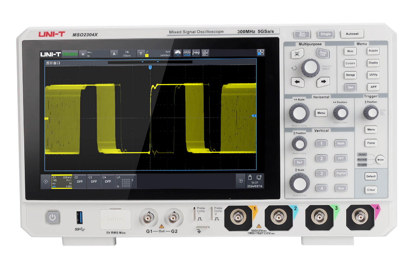Screen dimensions: 415x276
Task: Open the Cursors menu button
Action: tap(350, 63)
